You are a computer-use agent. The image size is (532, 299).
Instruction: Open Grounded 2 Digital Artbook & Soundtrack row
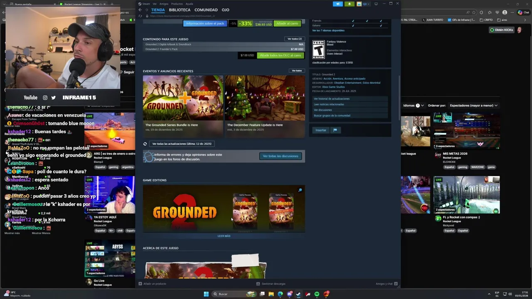coord(224,44)
